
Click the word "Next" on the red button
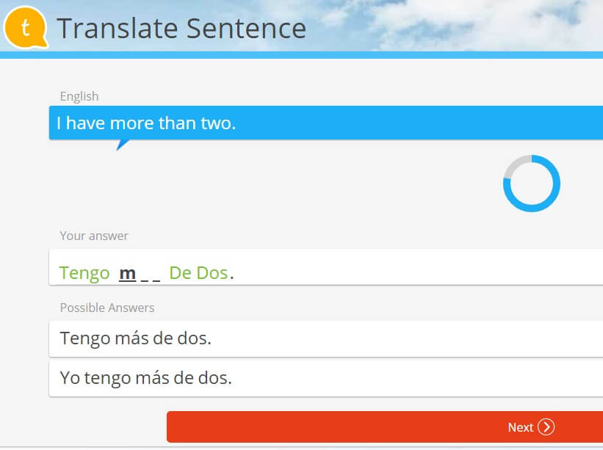(520, 427)
